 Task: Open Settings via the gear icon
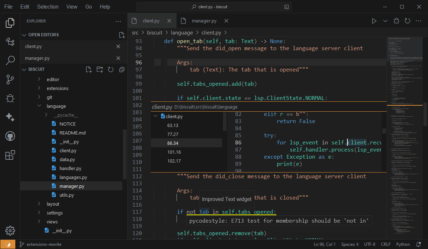click(10, 231)
